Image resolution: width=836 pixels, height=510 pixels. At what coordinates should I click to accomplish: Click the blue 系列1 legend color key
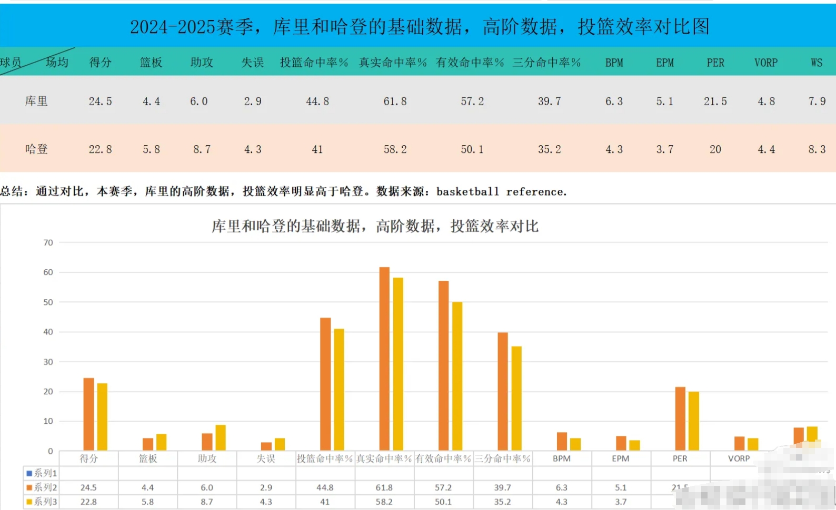pos(29,473)
